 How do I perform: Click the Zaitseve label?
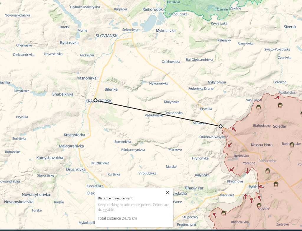282,224
